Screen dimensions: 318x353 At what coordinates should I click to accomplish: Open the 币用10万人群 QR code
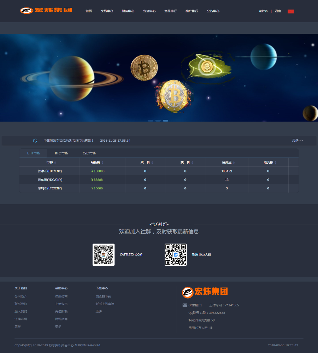176,254
